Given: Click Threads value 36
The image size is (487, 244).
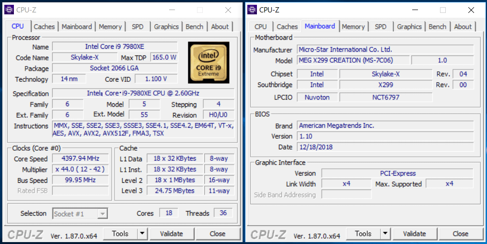Looking at the screenshot, I should (223, 213).
